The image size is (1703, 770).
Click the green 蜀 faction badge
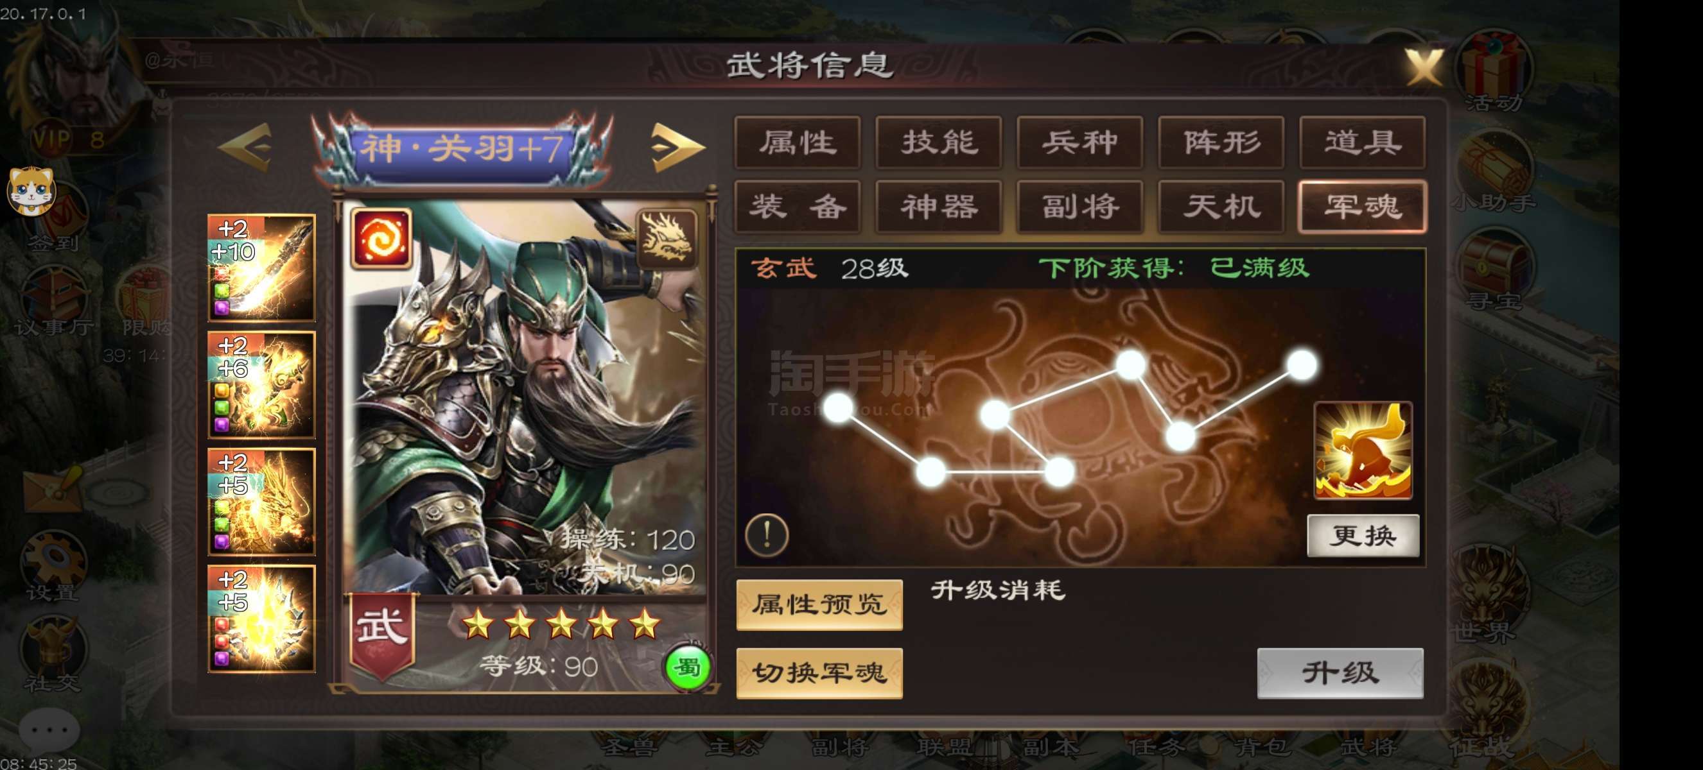[x=688, y=667]
